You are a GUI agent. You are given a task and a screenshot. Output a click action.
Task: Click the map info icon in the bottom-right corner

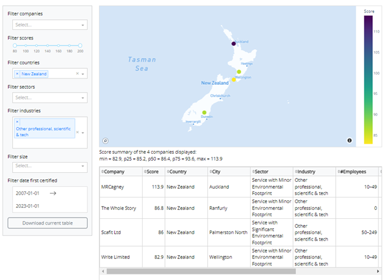(x=349, y=140)
